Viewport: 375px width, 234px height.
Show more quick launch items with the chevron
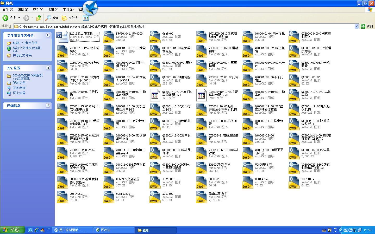[x=49, y=229]
